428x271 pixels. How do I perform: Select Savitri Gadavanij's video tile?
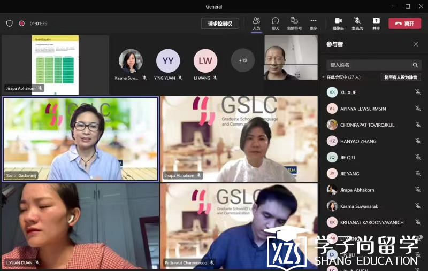coord(80,139)
